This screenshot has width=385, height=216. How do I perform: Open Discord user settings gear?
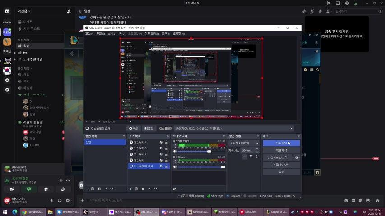68,200
